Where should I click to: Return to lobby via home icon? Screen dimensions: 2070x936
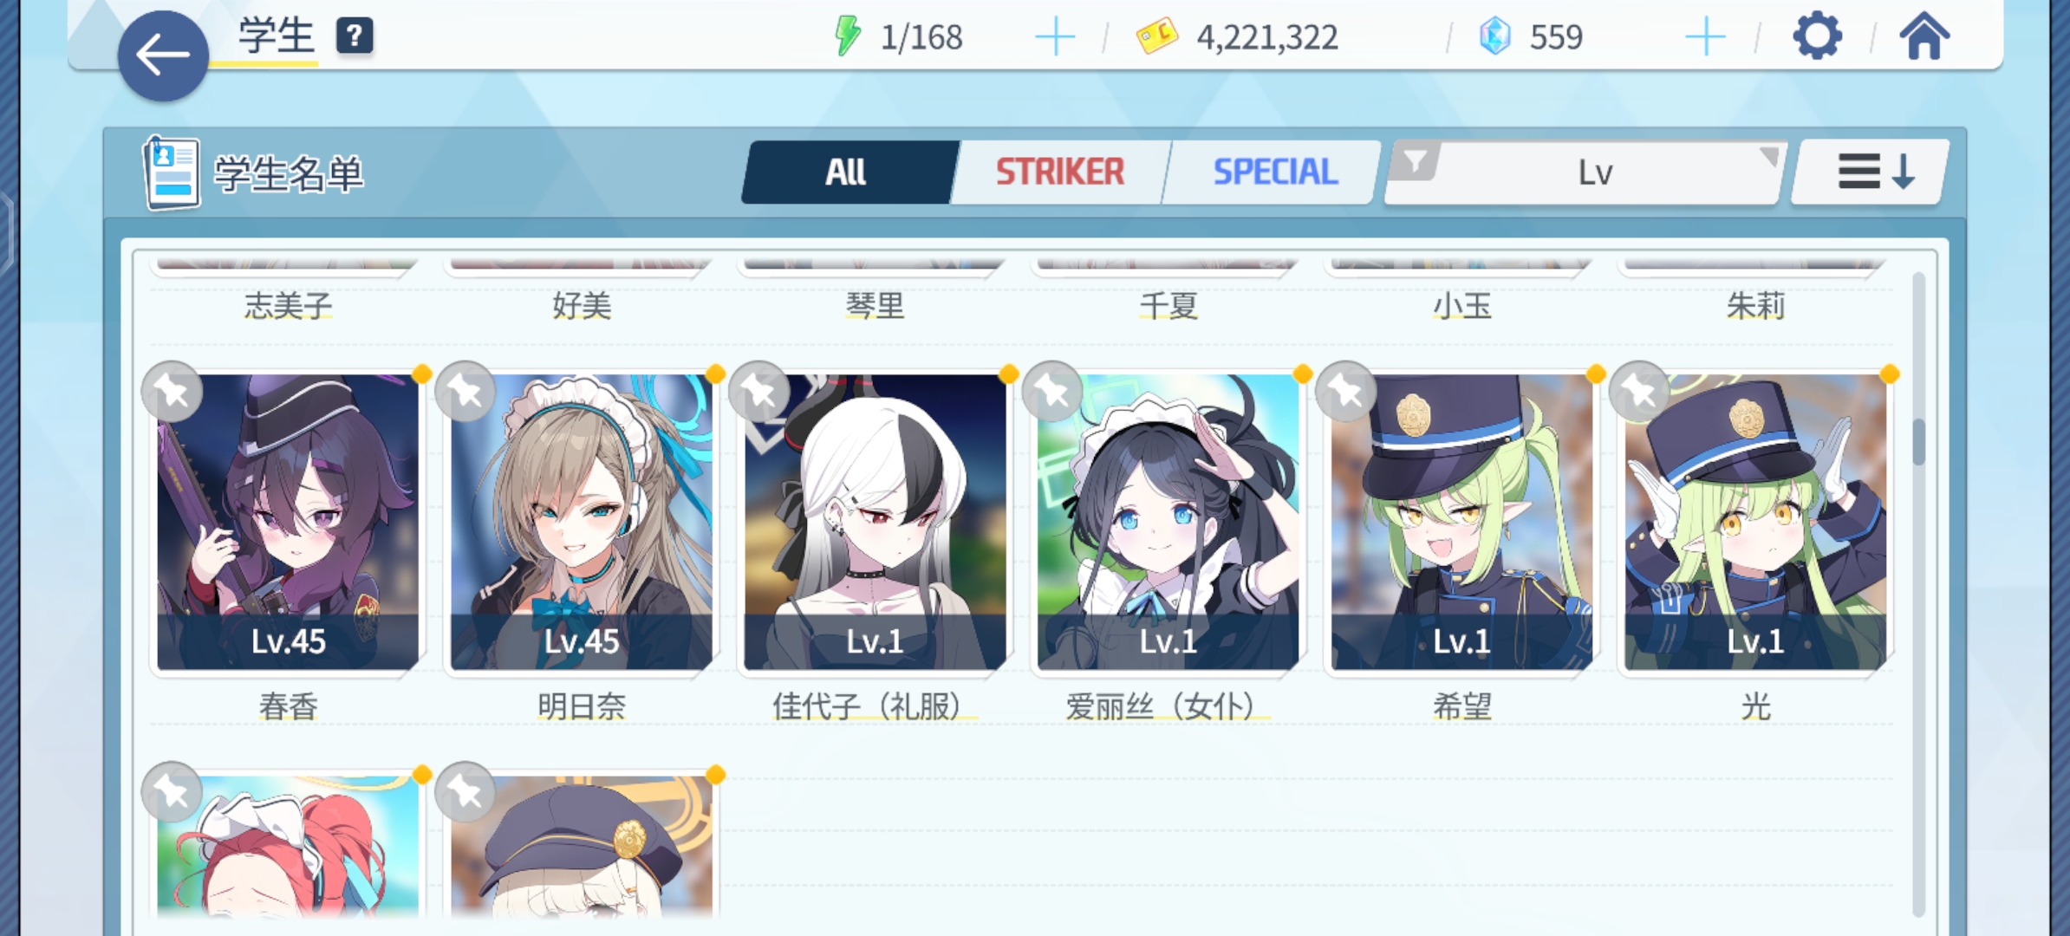(1924, 36)
